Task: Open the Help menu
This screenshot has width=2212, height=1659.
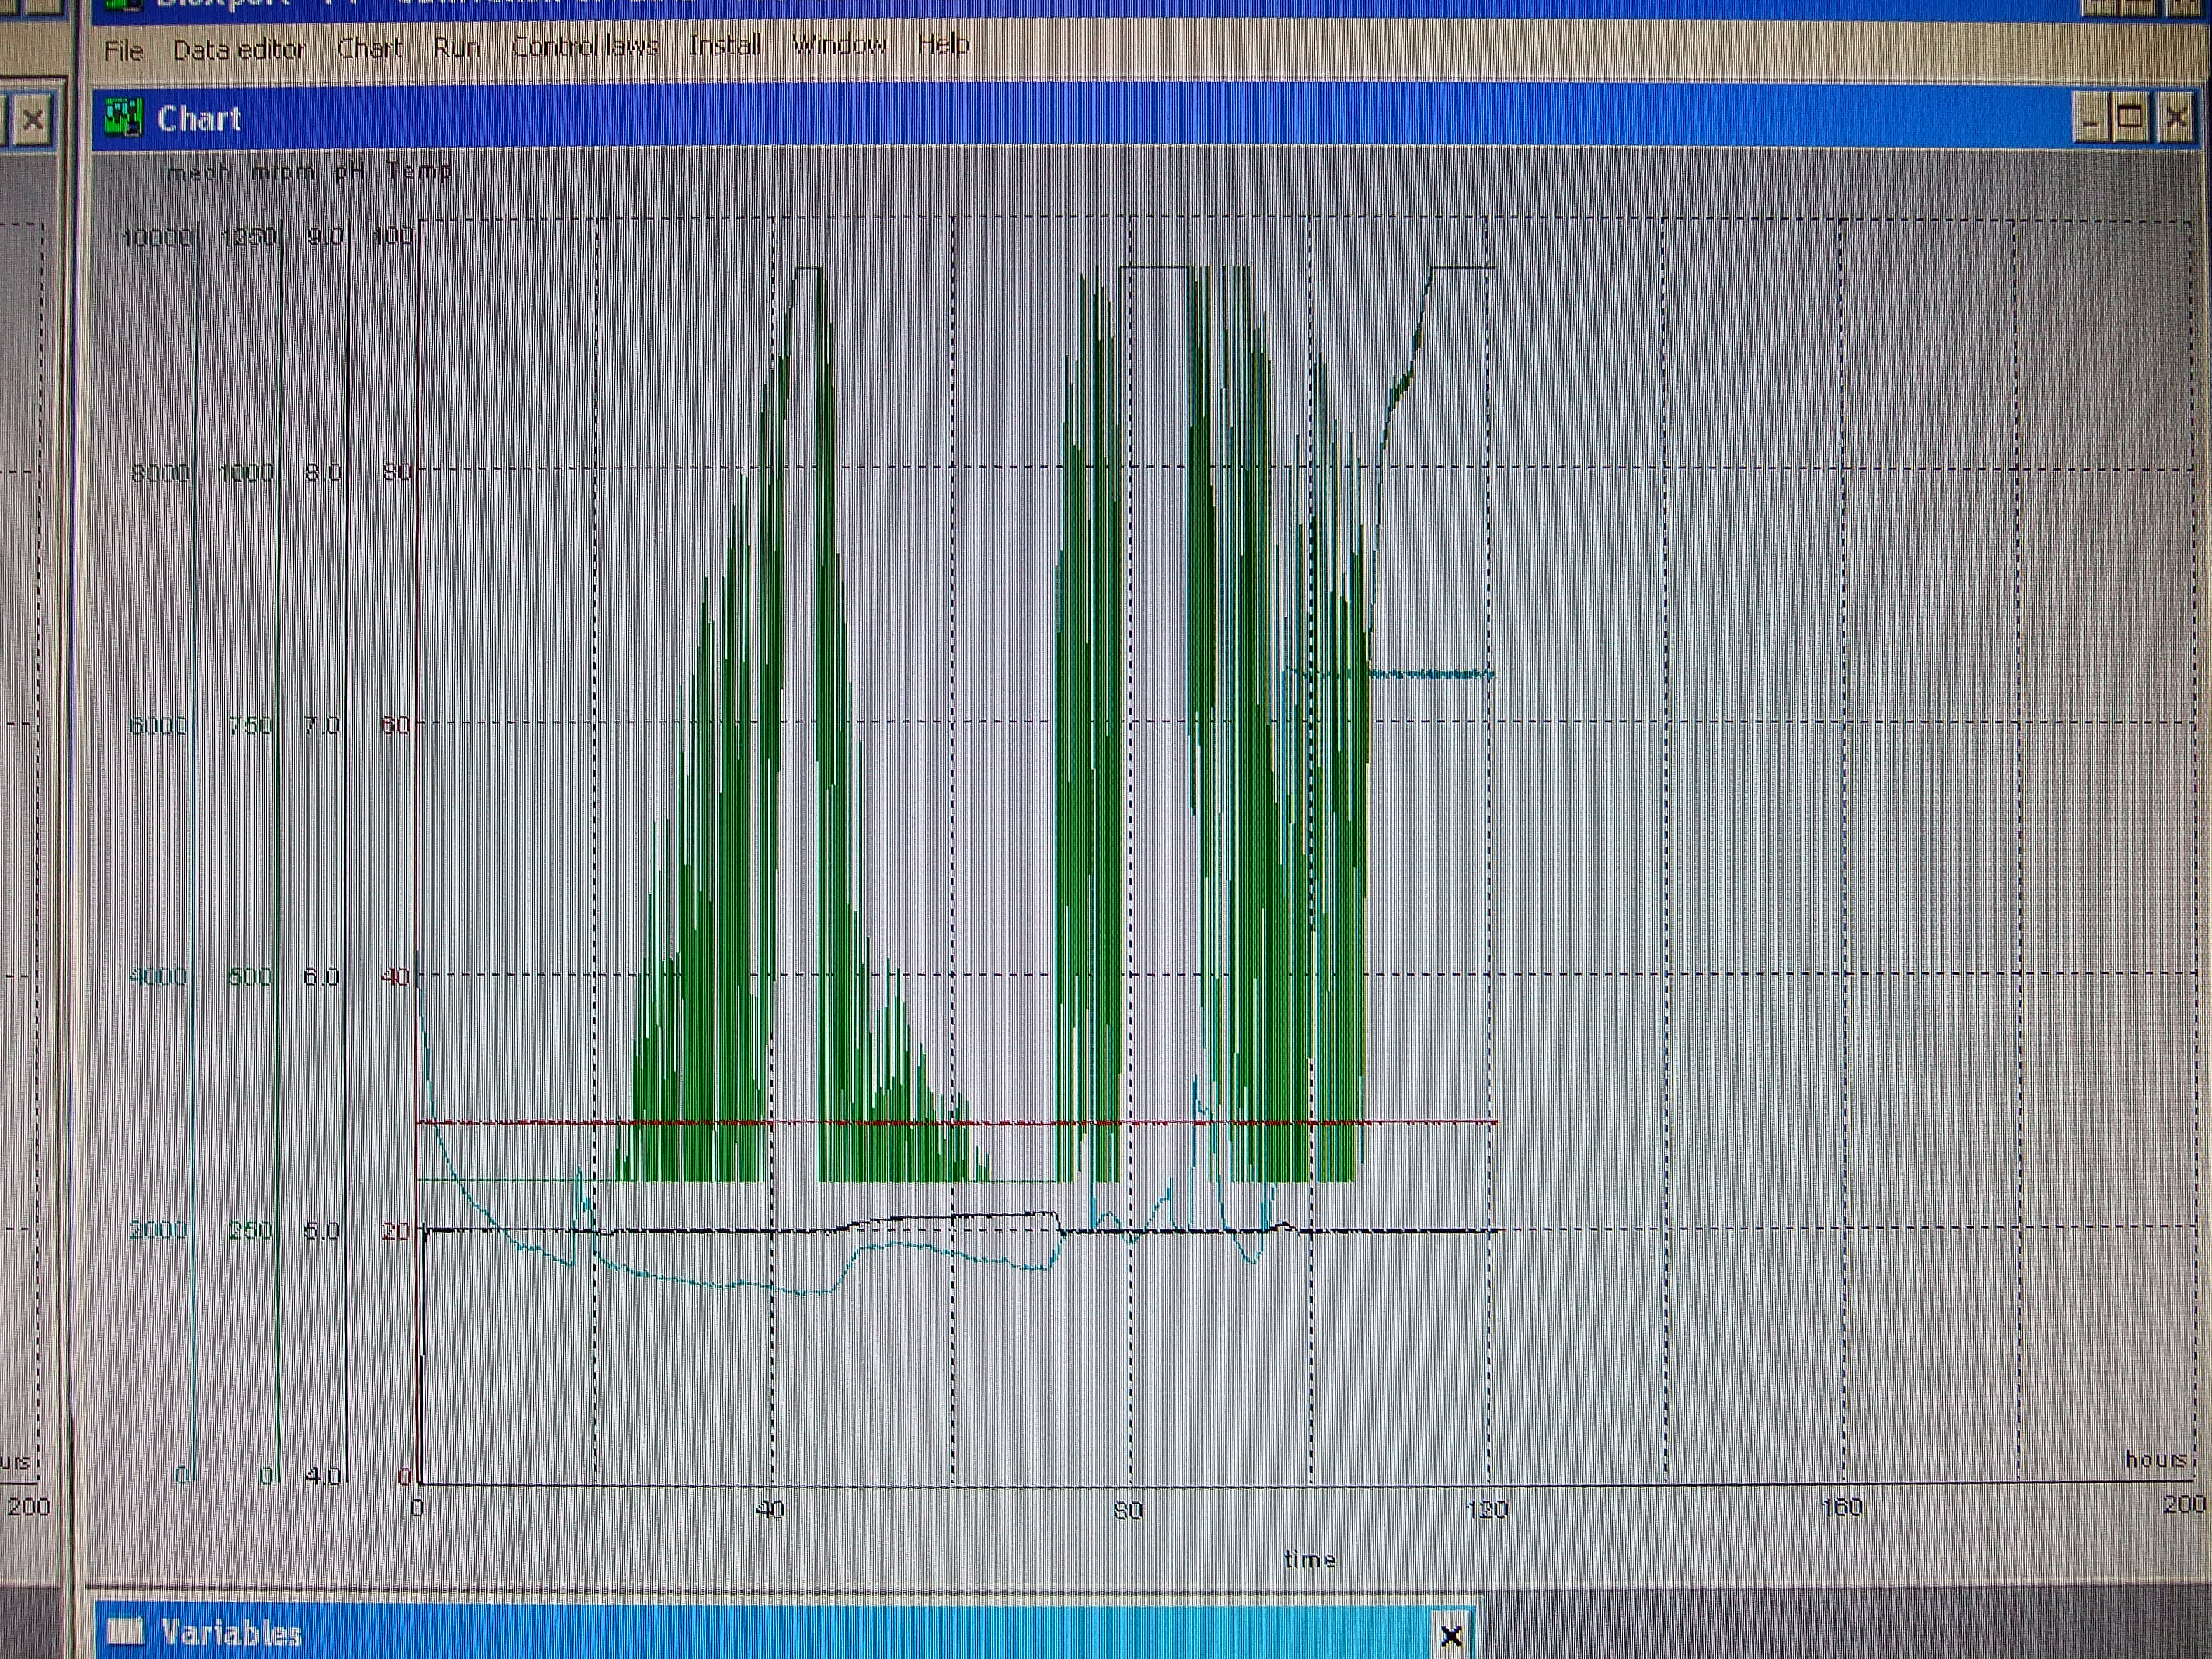Action: pos(942,44)
